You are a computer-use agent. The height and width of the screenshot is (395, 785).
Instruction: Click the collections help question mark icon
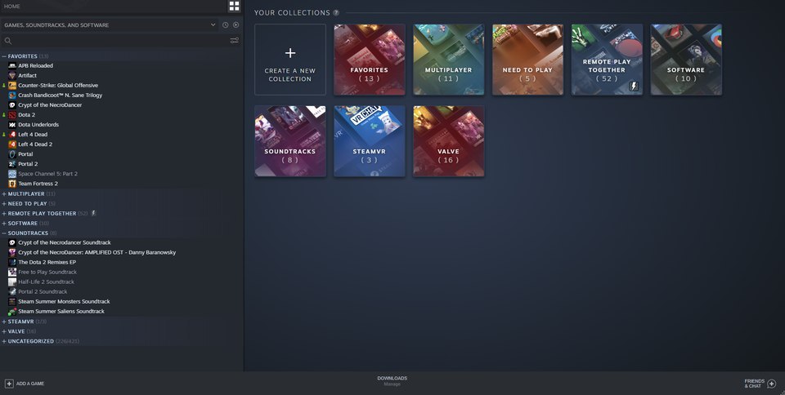tap(336, 12)
